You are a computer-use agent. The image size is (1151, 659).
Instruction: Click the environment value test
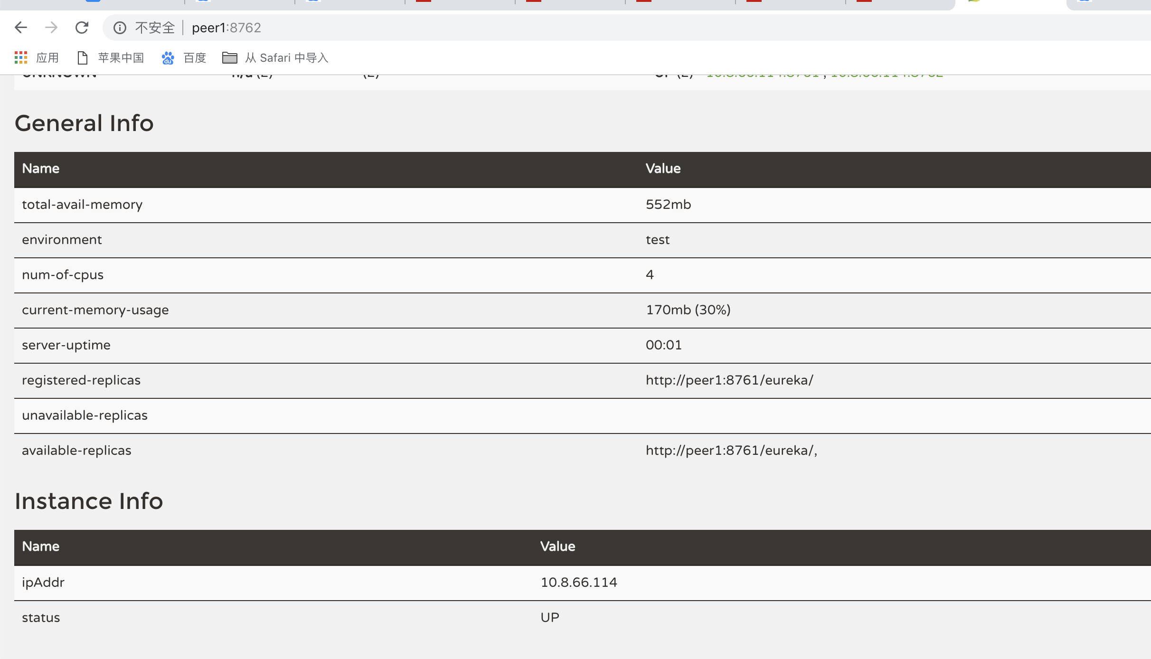657,240
